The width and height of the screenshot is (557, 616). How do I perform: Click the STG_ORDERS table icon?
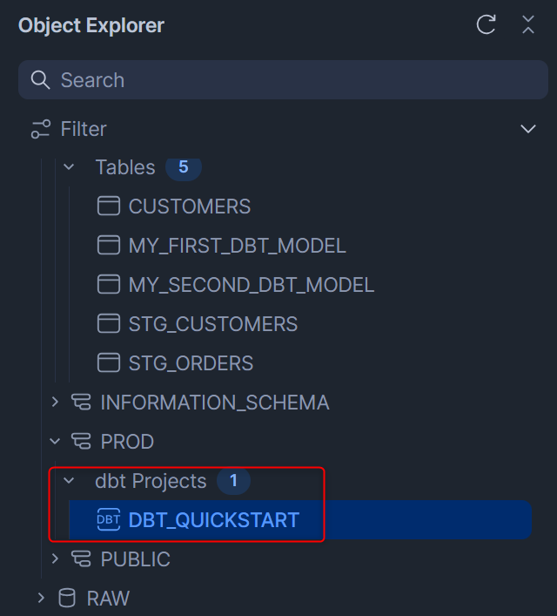[108, 362]
